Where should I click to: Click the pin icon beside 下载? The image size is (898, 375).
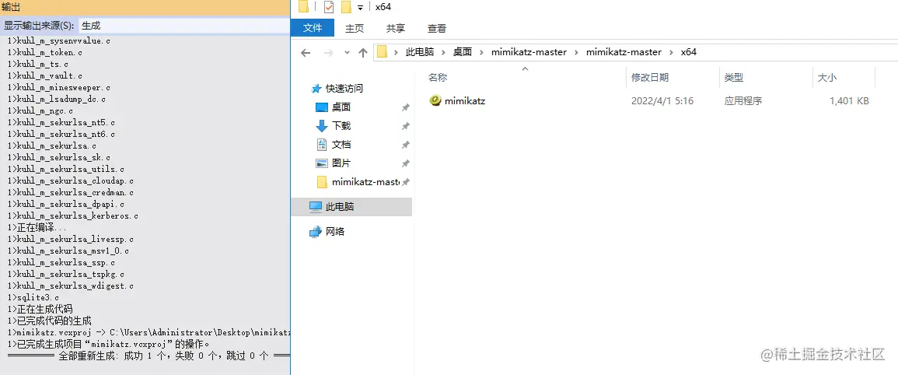pyautogui.click(x=406, y=126)
